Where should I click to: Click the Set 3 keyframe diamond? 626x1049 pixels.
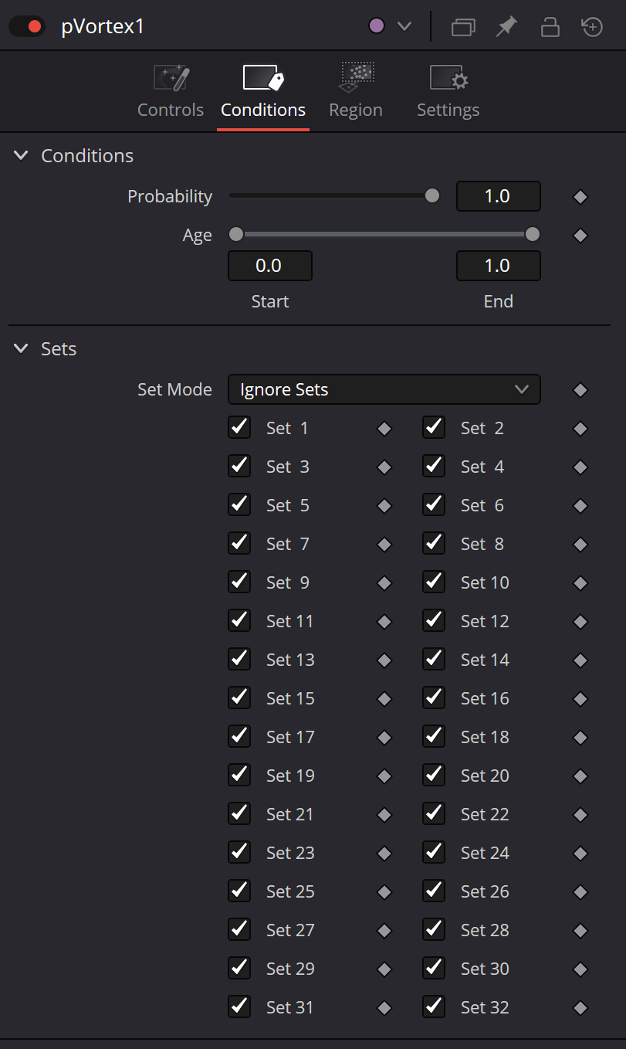click(x=384, y=467)
